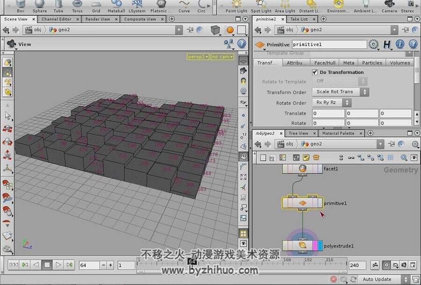Click the primitive1 name field
Screen dimensions: 421x285
(329, 44)
